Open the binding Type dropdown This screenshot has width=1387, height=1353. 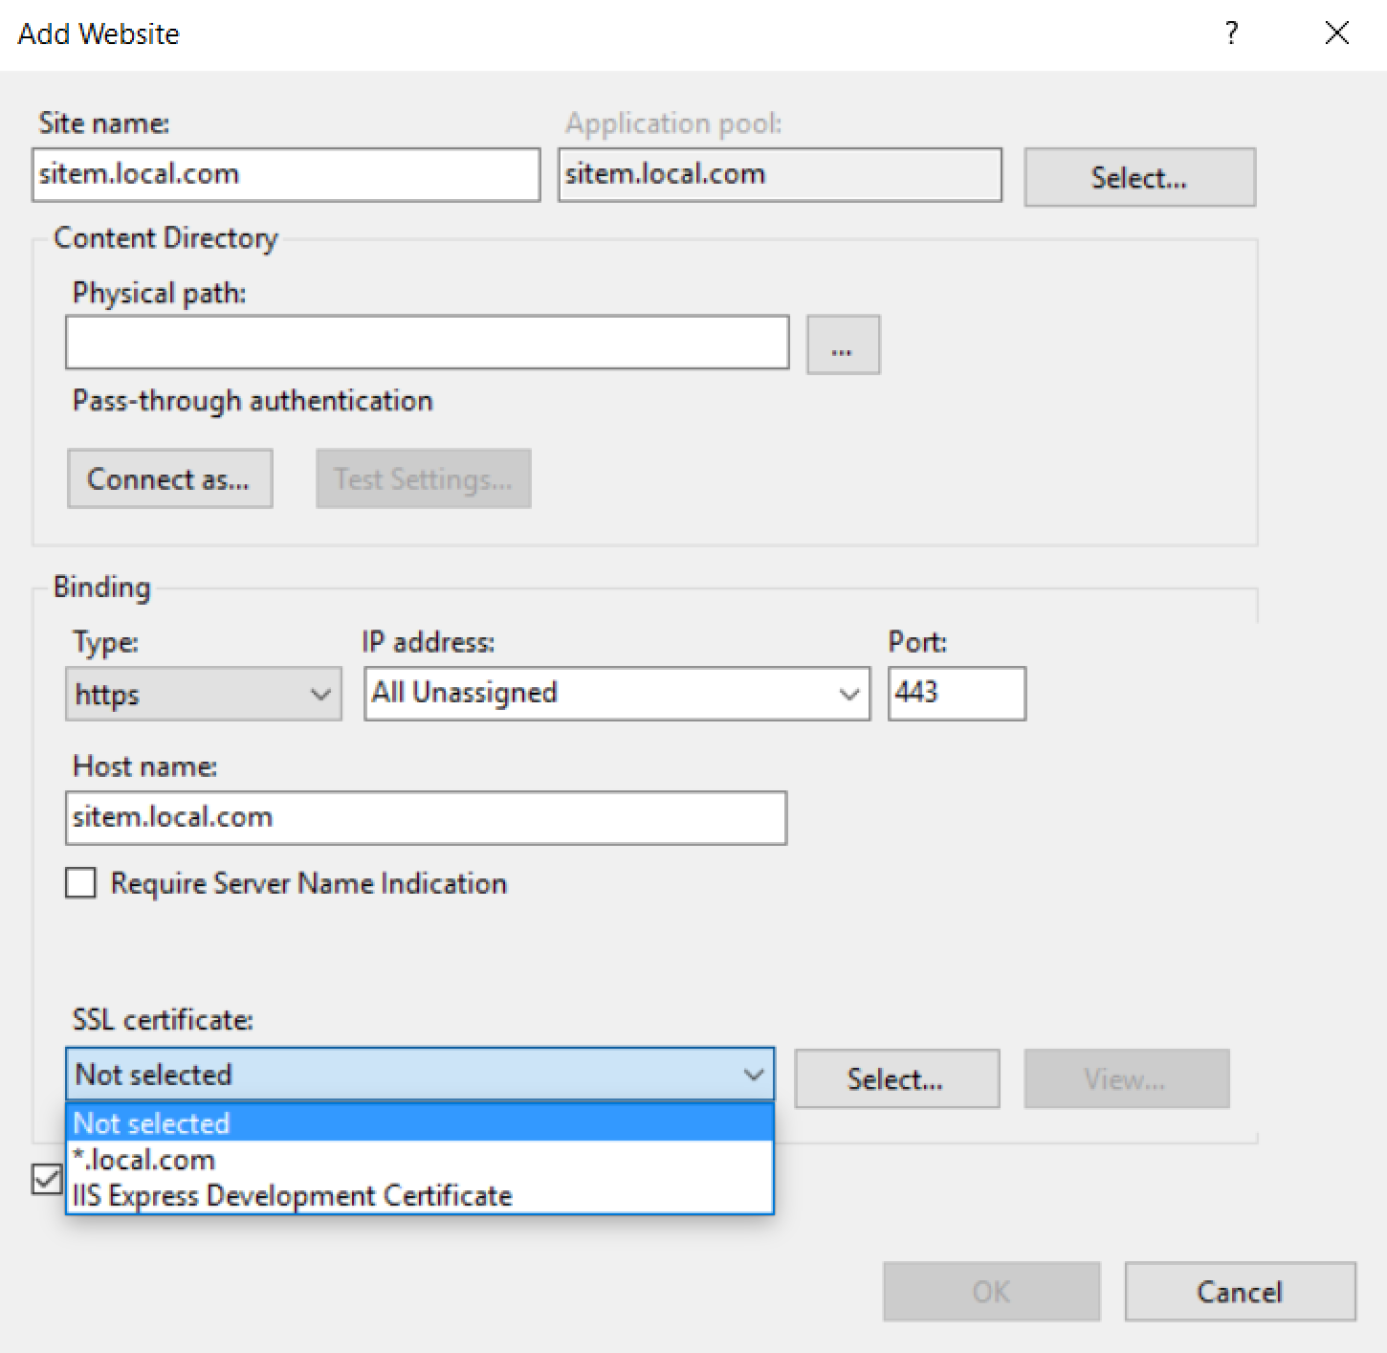204,694
